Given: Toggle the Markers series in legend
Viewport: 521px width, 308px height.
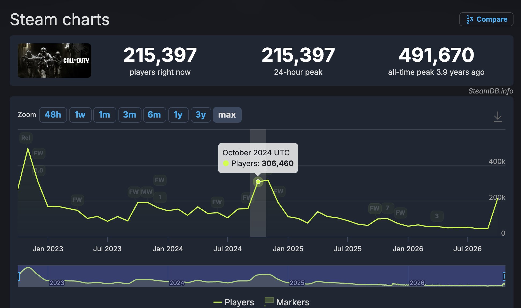Looking at the screenshot, I should click(x=287, y=302).
